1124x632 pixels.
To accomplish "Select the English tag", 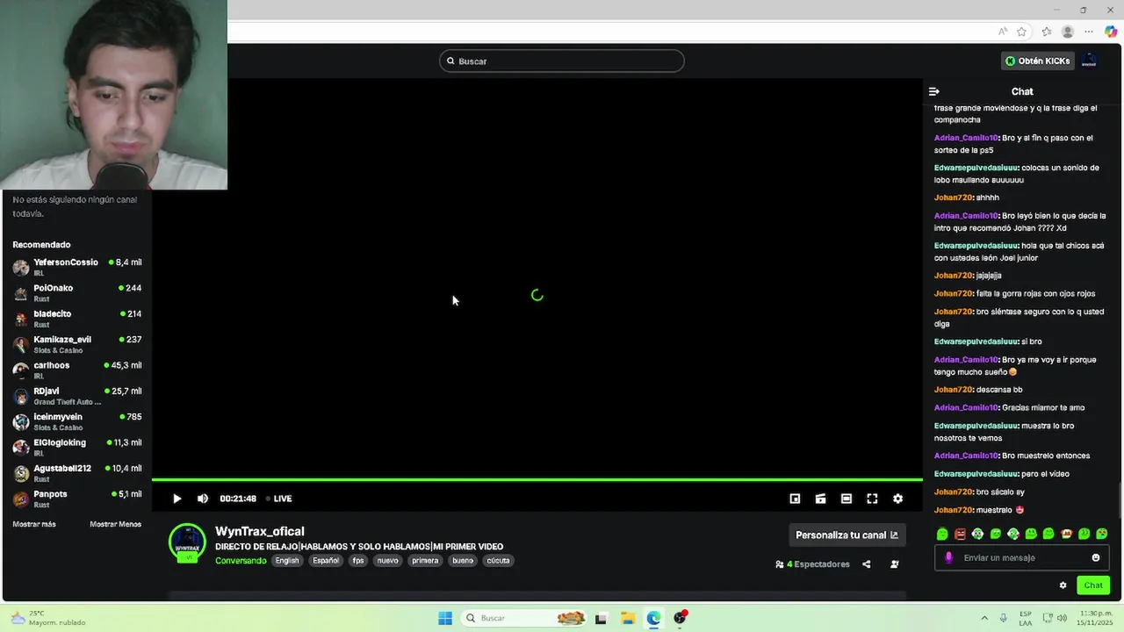I will tap(287, 561).
